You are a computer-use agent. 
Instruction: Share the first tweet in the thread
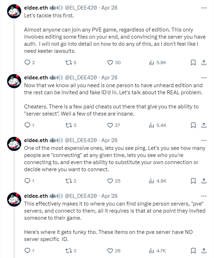coord(204,62)
